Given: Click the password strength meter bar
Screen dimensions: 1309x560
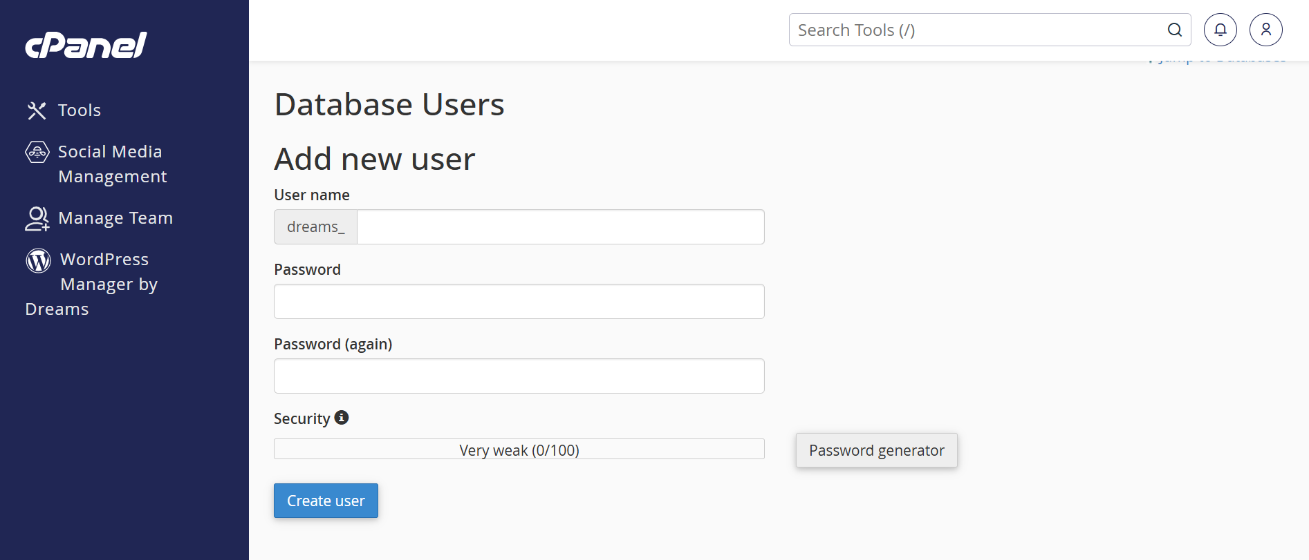Looking at the screenshot, I should 519,450.
